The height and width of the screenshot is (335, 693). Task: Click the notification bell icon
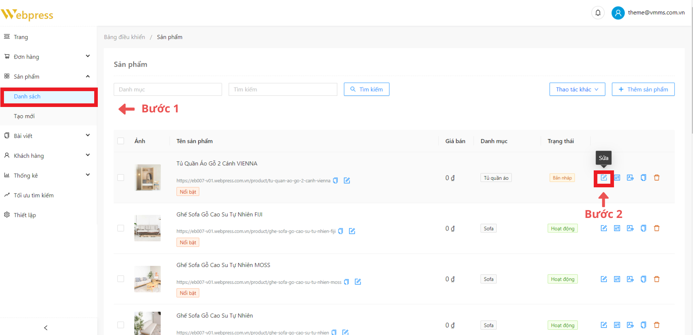pyautogui.click(x=598, y=13)
